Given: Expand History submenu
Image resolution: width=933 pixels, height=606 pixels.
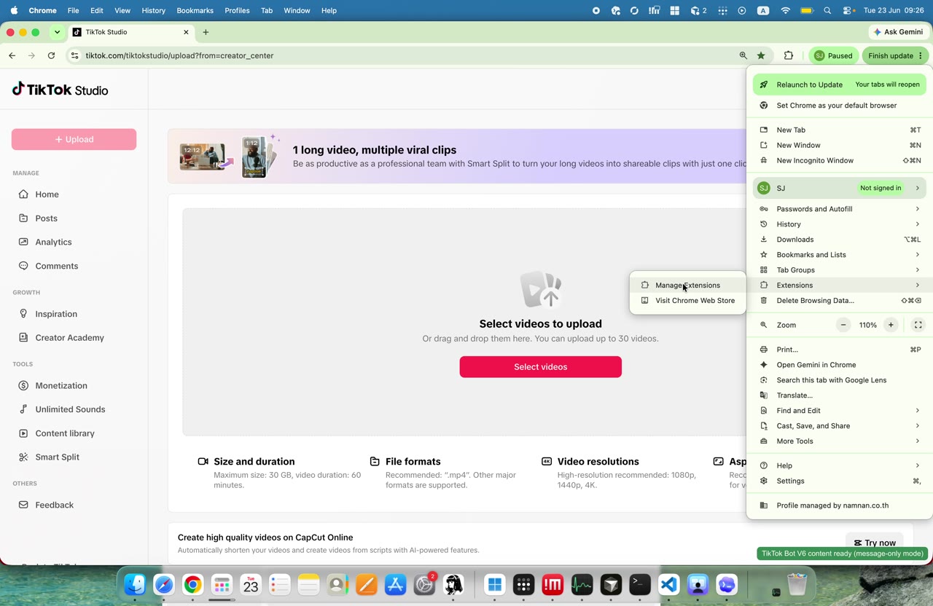Looking at the screenshot, I should (x=840, y=224).
